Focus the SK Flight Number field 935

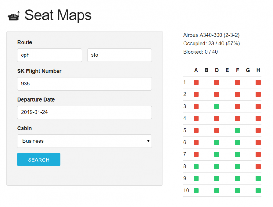[84, 84]
